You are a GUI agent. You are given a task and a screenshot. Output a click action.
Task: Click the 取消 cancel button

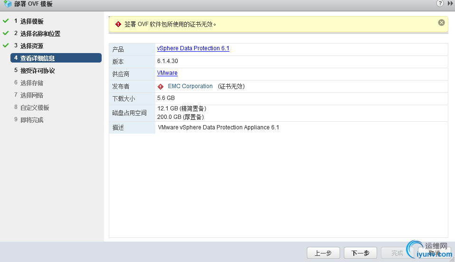point(435,253)
